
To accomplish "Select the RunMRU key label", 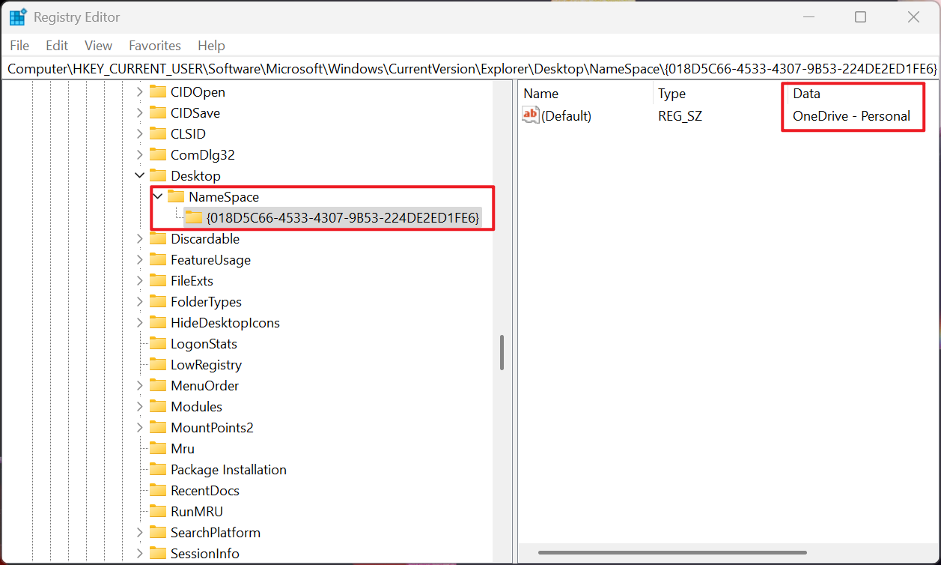I will (x=197, y=512).
